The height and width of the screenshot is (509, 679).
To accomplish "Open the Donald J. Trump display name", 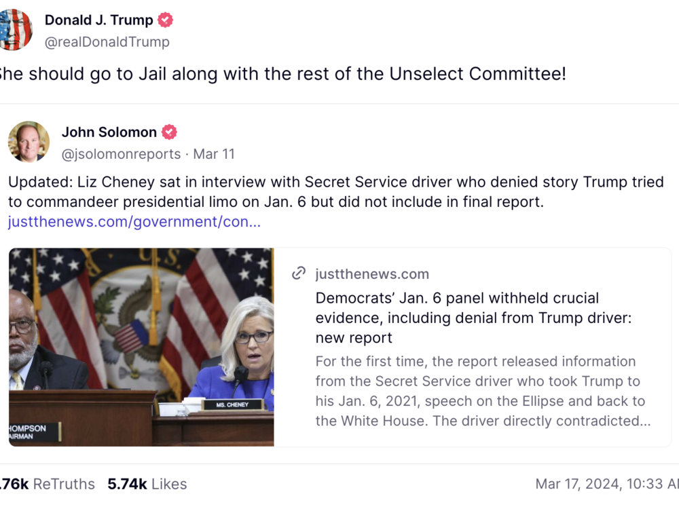I will (x=98, y=20).
